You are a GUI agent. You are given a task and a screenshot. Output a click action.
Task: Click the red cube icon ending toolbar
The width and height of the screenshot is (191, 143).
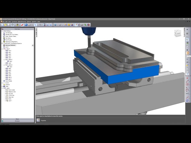click(x=89, y=25)
